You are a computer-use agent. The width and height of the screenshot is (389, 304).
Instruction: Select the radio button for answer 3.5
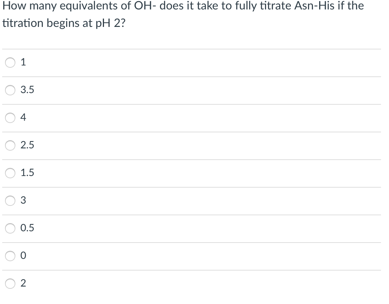10,90
